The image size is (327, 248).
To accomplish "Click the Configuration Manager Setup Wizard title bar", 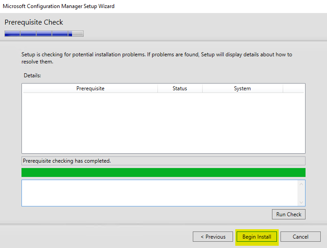I will pos(59,6).
